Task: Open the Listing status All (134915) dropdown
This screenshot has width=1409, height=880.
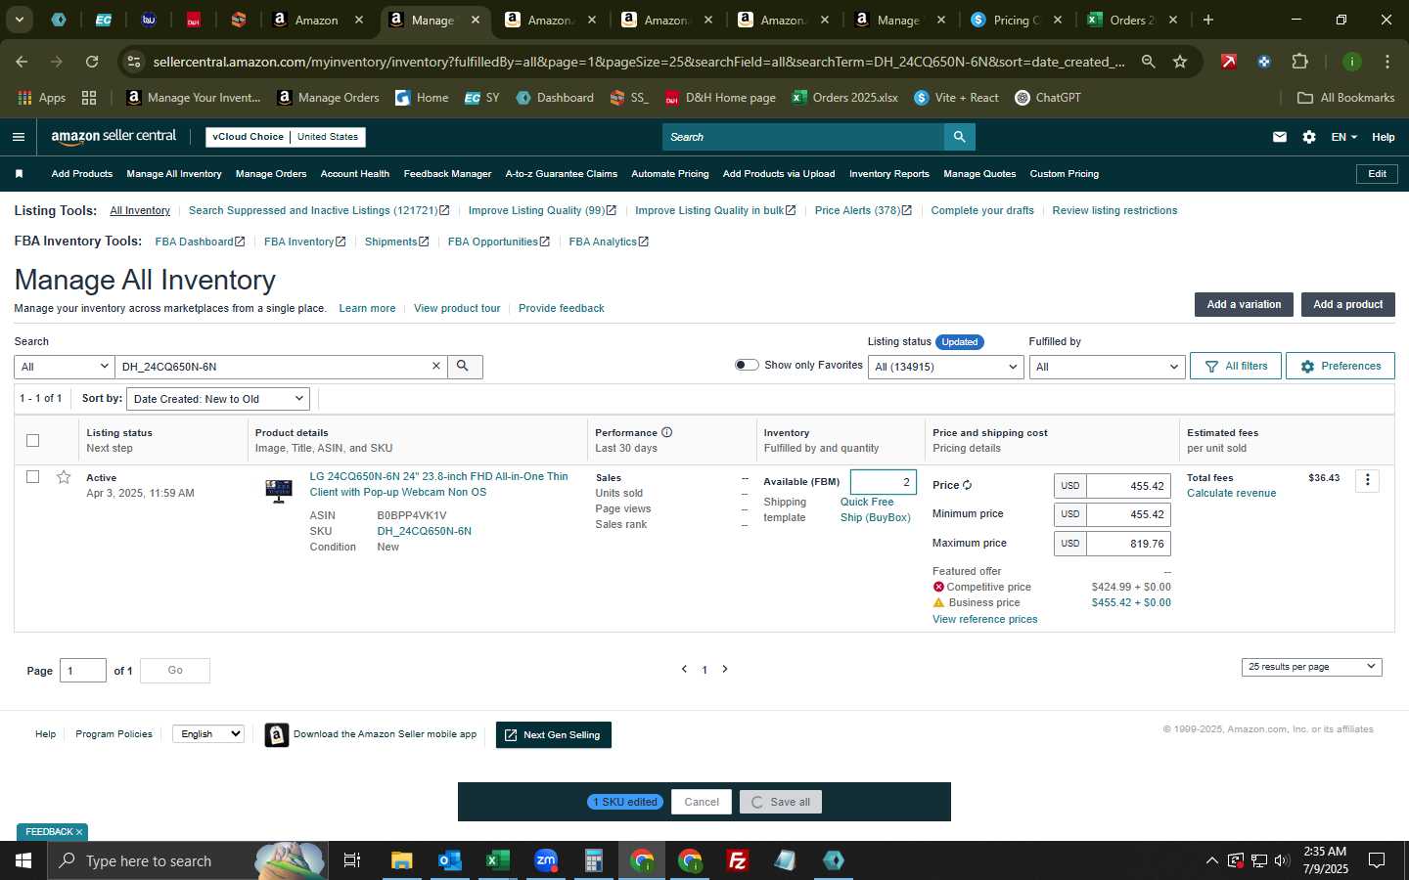Action: tap(946, 367)
